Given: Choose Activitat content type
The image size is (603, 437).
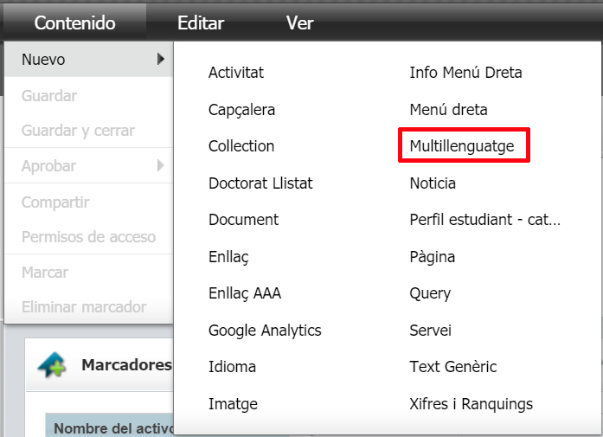Looking at the screenshot, I should (x=235, y=73).
